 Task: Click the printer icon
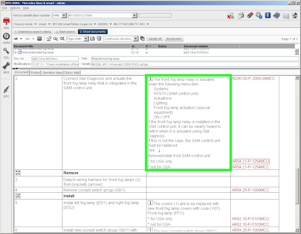[x=241, y=15]
